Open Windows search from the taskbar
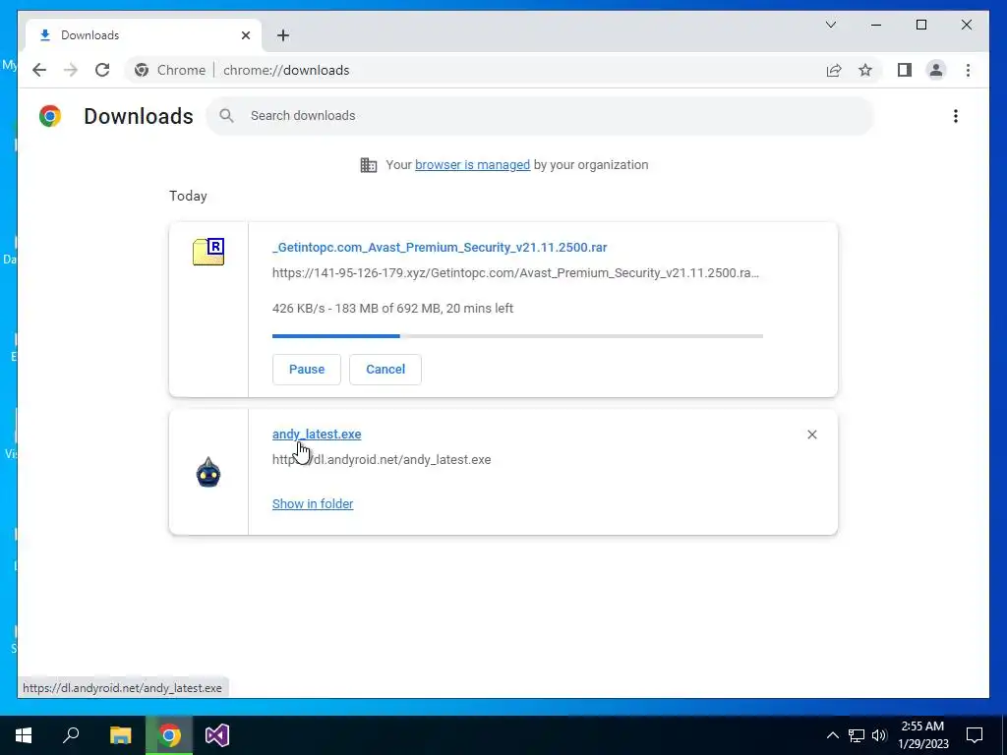 (71, 735)
